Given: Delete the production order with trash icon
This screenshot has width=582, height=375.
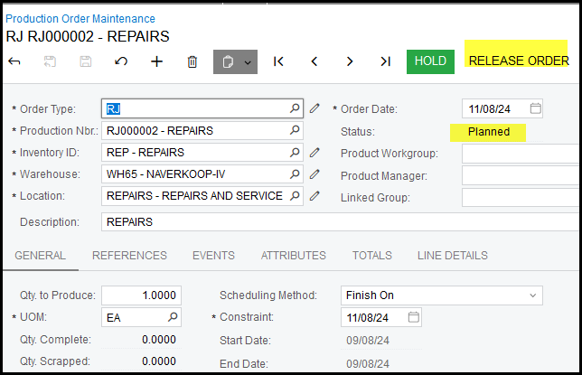Looking at the screenshot, I should [192, 61].
